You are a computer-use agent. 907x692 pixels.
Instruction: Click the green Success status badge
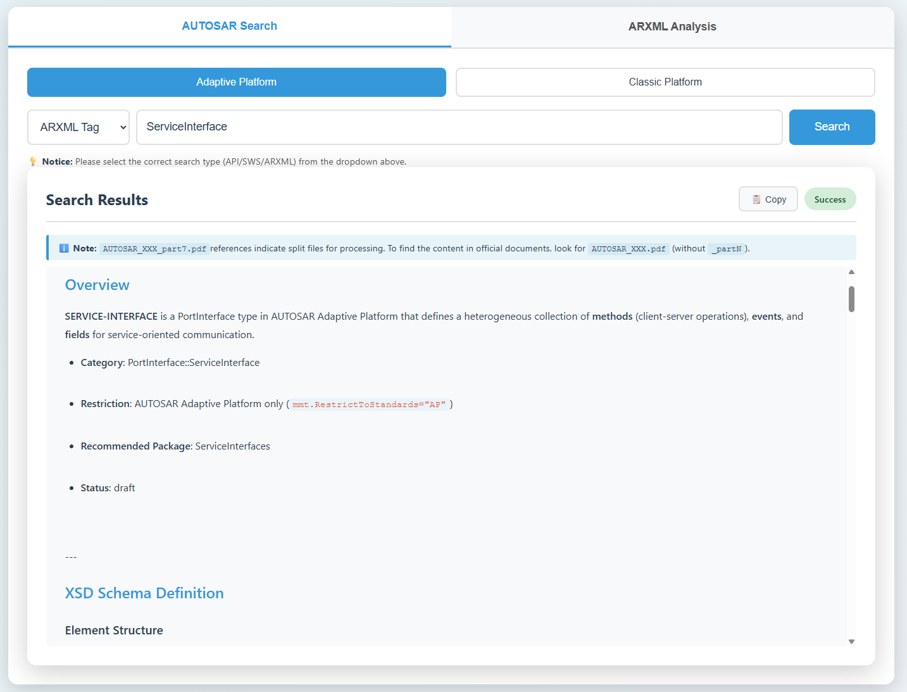coord(830,199)
